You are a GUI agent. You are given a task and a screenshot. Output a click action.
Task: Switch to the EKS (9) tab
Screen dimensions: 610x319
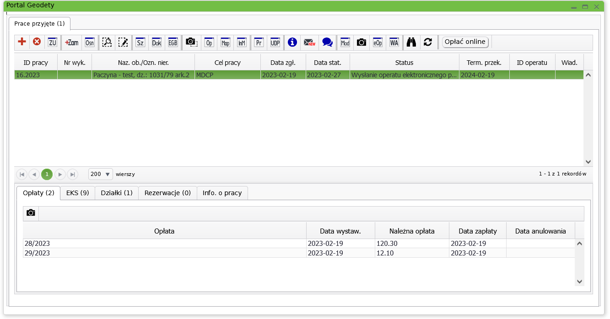click(77, 193)
